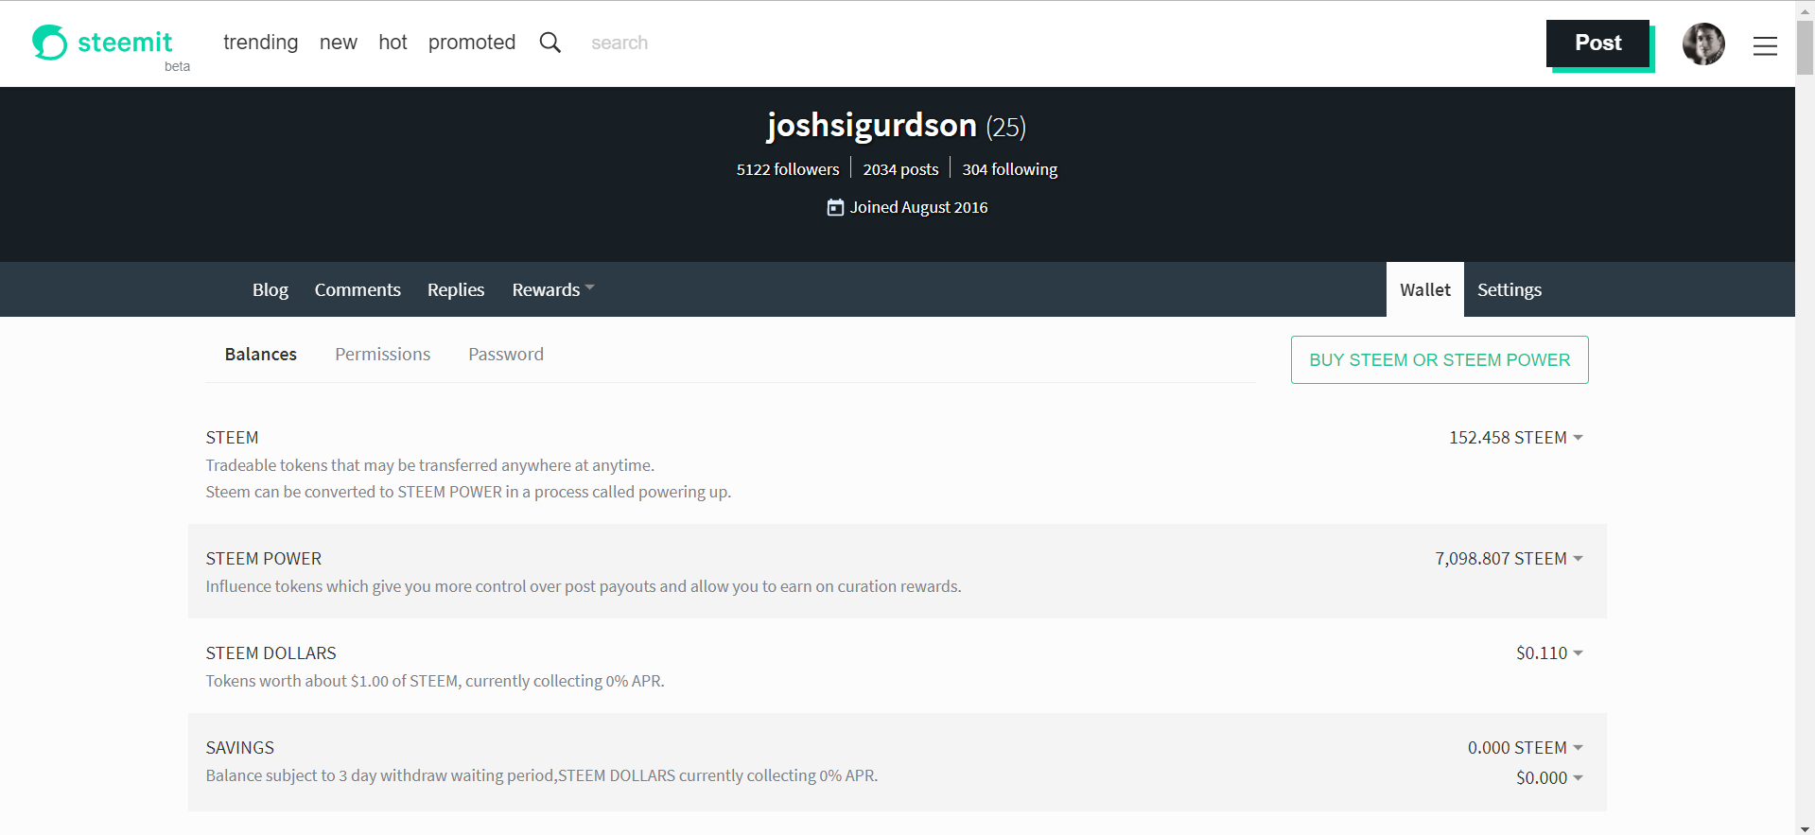The image size is (1815, 835).
Task: Click the STEEM POWER heading text
Action: point(264,559)
